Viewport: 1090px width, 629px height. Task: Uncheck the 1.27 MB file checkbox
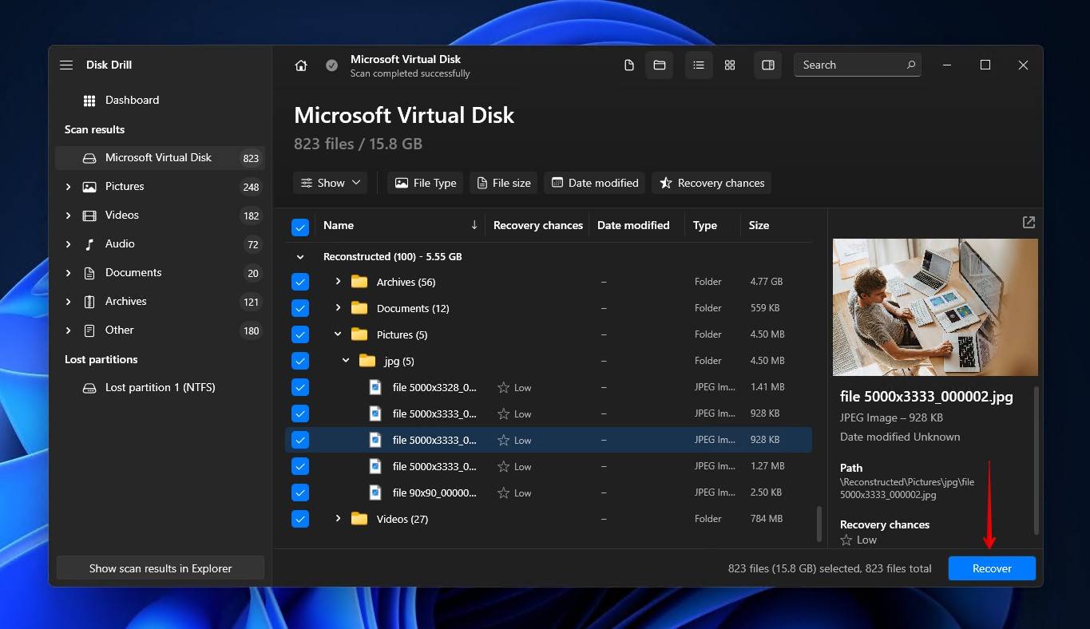pyautogui.click(x=300, y=466)
